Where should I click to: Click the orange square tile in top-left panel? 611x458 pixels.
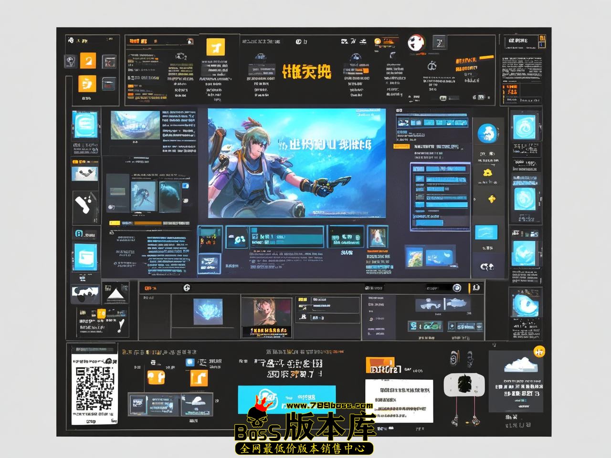[88, 61]
